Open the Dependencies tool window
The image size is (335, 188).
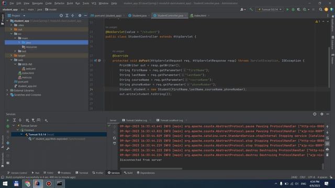point(146,173)
